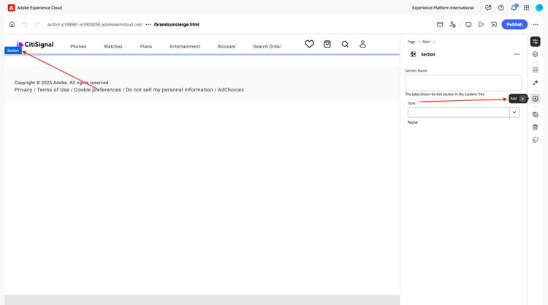Click Copyright 2025 Adobe footer text
The image size is (548, 305).
[x=62, y=83]
